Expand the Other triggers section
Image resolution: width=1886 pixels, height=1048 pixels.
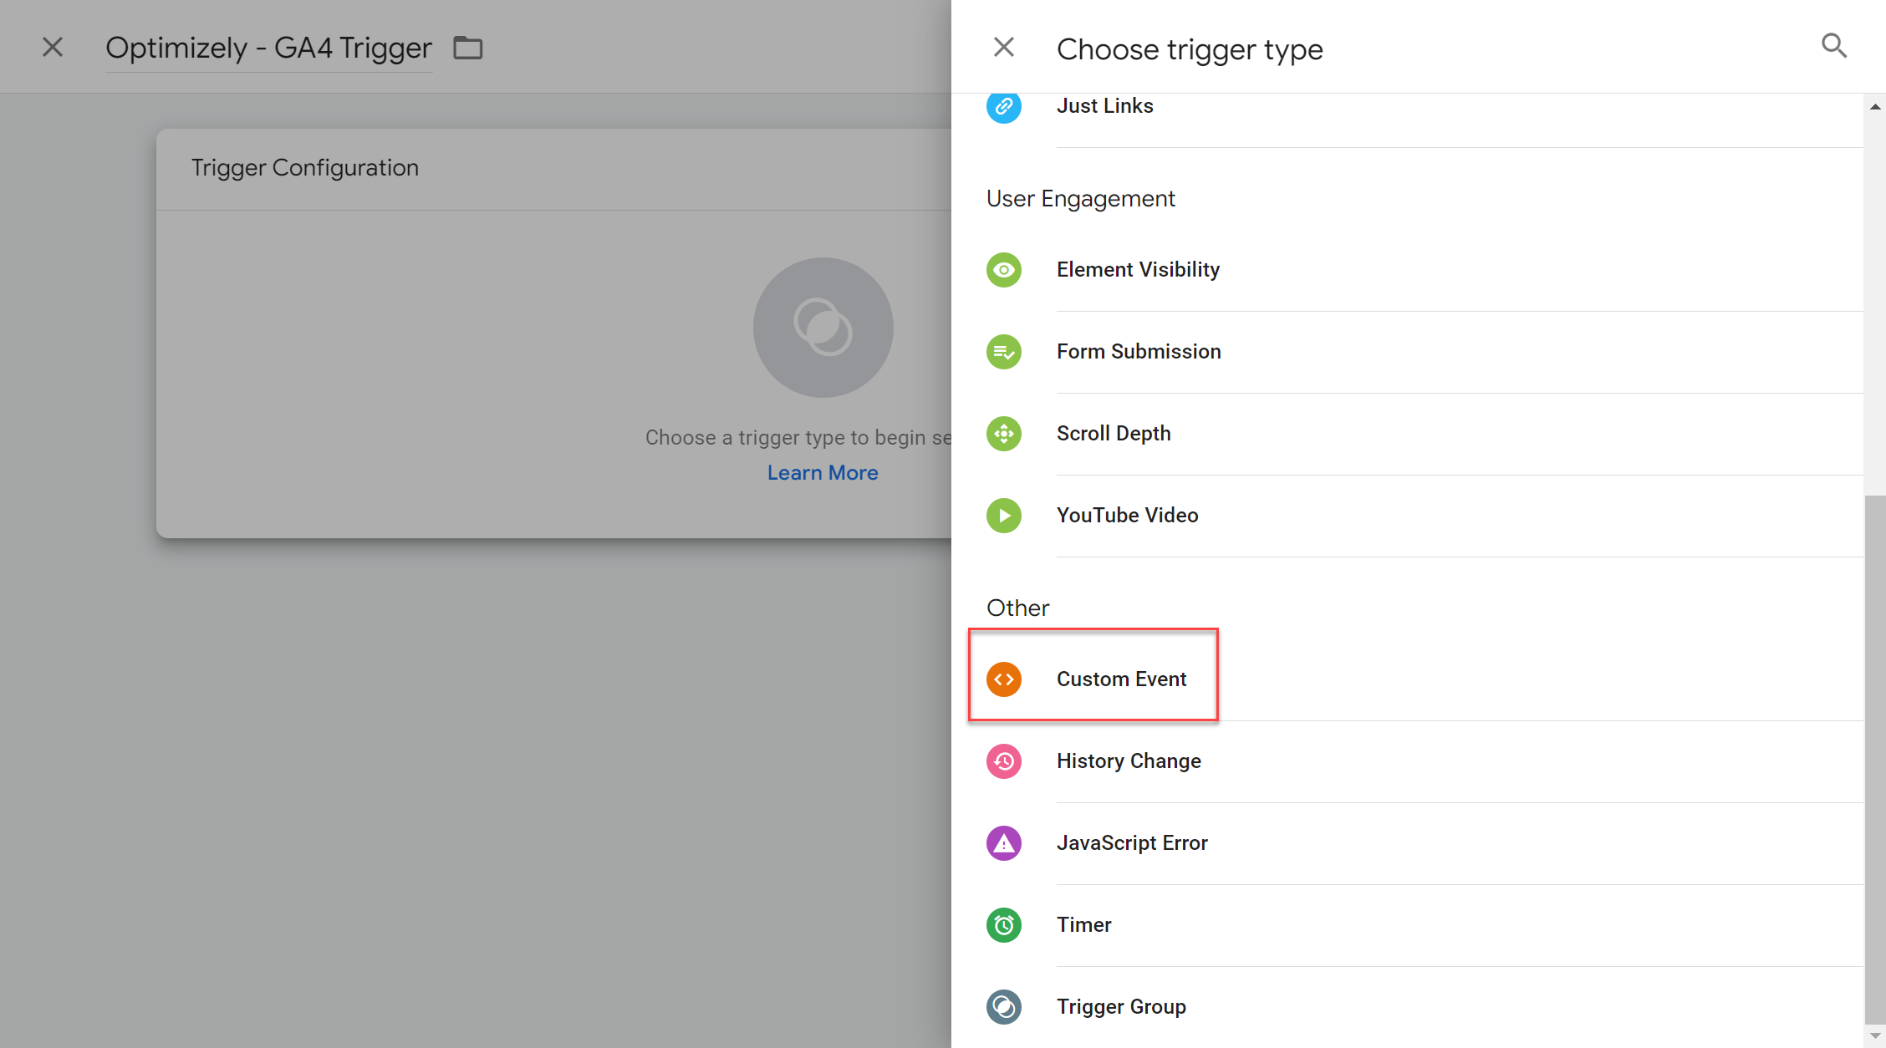1017,607
